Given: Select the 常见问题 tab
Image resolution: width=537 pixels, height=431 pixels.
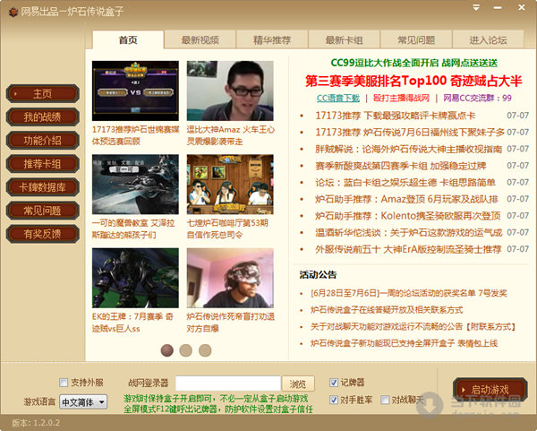Looking at the screenshot, I should pos(416,39).
